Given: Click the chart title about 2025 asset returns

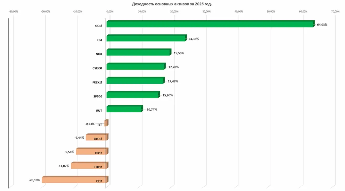Looking at the screenshot, I should point(172,4).
